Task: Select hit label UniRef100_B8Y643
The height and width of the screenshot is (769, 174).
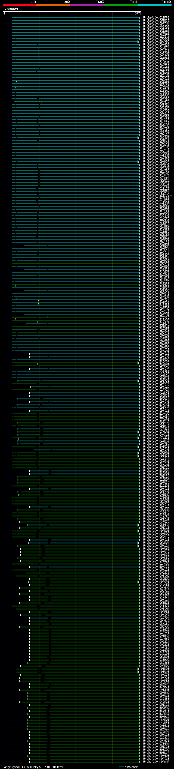Action: (156, 711)
